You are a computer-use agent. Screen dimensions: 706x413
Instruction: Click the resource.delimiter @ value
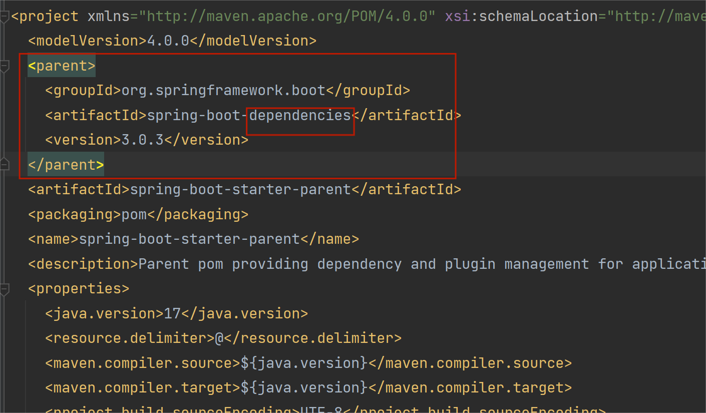pyautogui.click(x=219, y=338)
